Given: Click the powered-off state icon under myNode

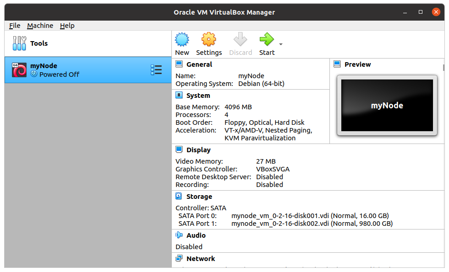Looking at the screenshot, I should (x=34, y=74).
